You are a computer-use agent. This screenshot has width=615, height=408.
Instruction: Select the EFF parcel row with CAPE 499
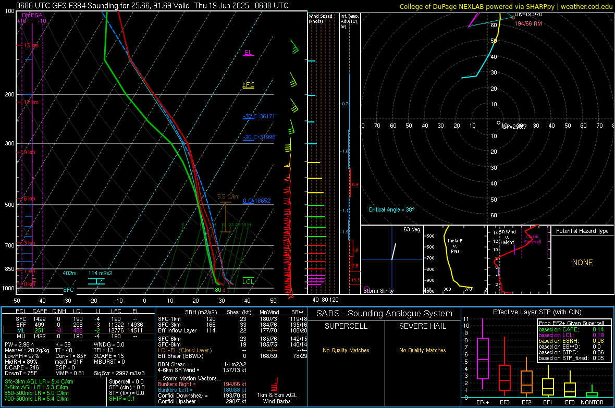tap(78, 325)
